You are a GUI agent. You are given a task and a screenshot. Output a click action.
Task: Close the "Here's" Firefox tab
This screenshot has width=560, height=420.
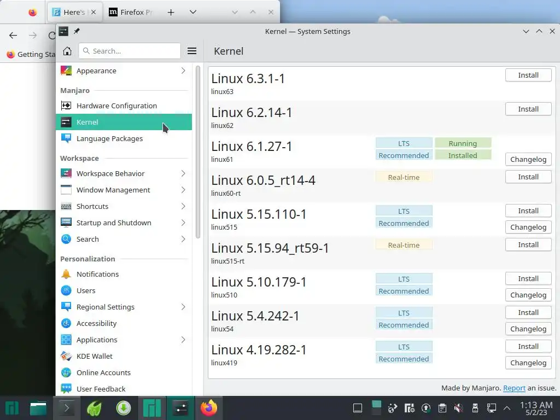coord(93,12)
